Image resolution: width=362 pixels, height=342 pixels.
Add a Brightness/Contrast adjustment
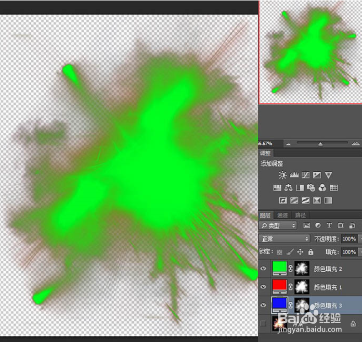pos(283,175)
